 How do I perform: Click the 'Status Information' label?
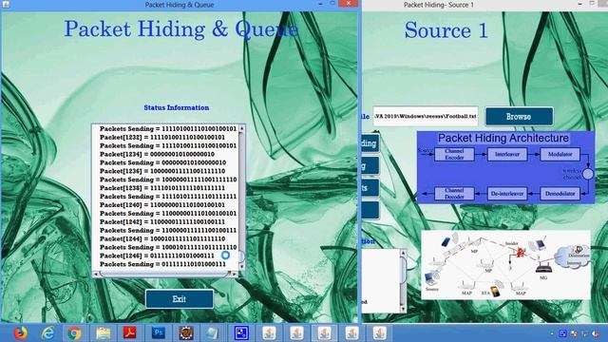pyautogui.click(x=177, y=107)
